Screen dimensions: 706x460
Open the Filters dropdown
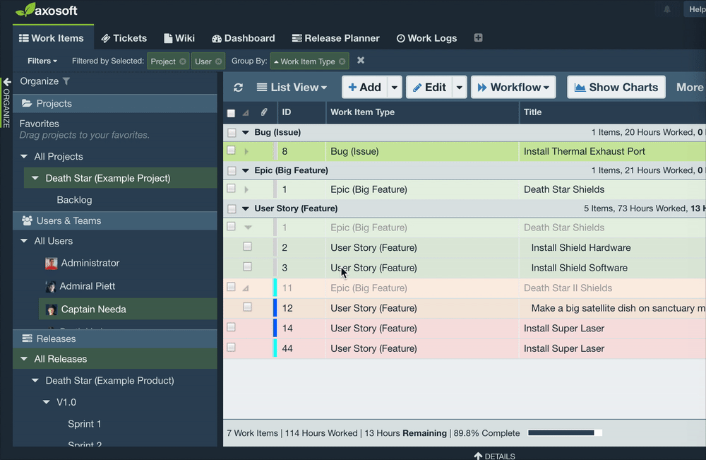click(42, 61)
